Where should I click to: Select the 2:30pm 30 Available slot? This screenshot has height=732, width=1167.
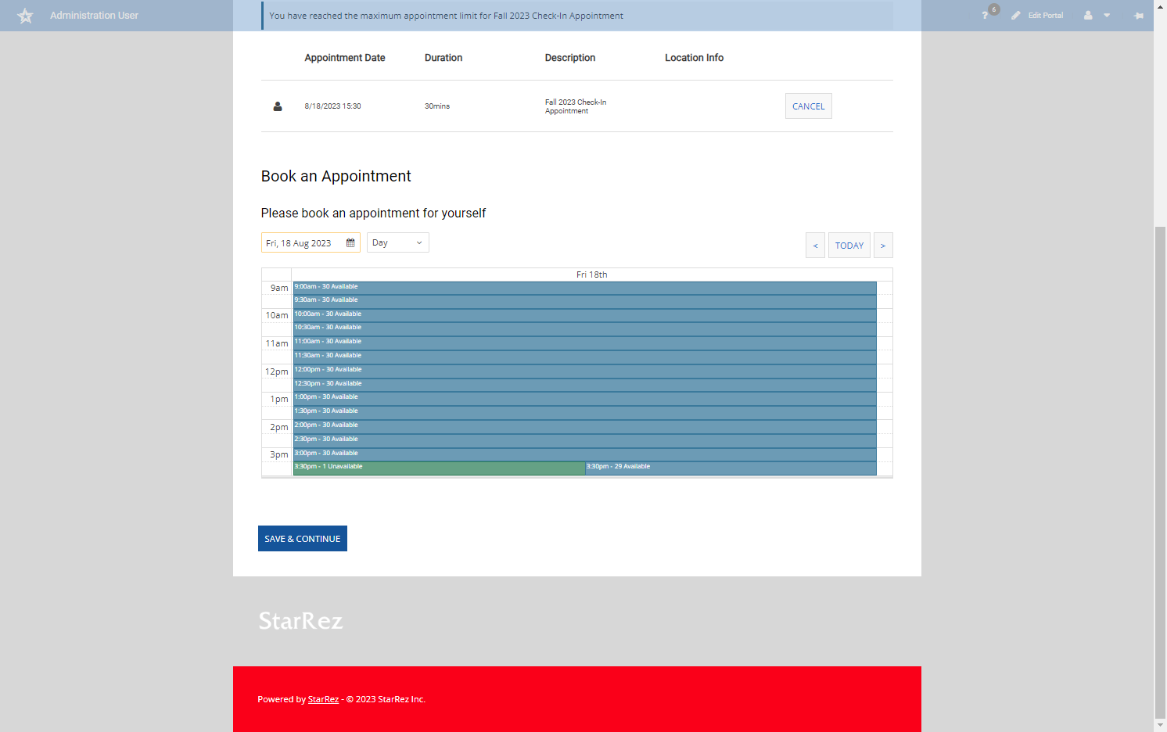point(585,441)
